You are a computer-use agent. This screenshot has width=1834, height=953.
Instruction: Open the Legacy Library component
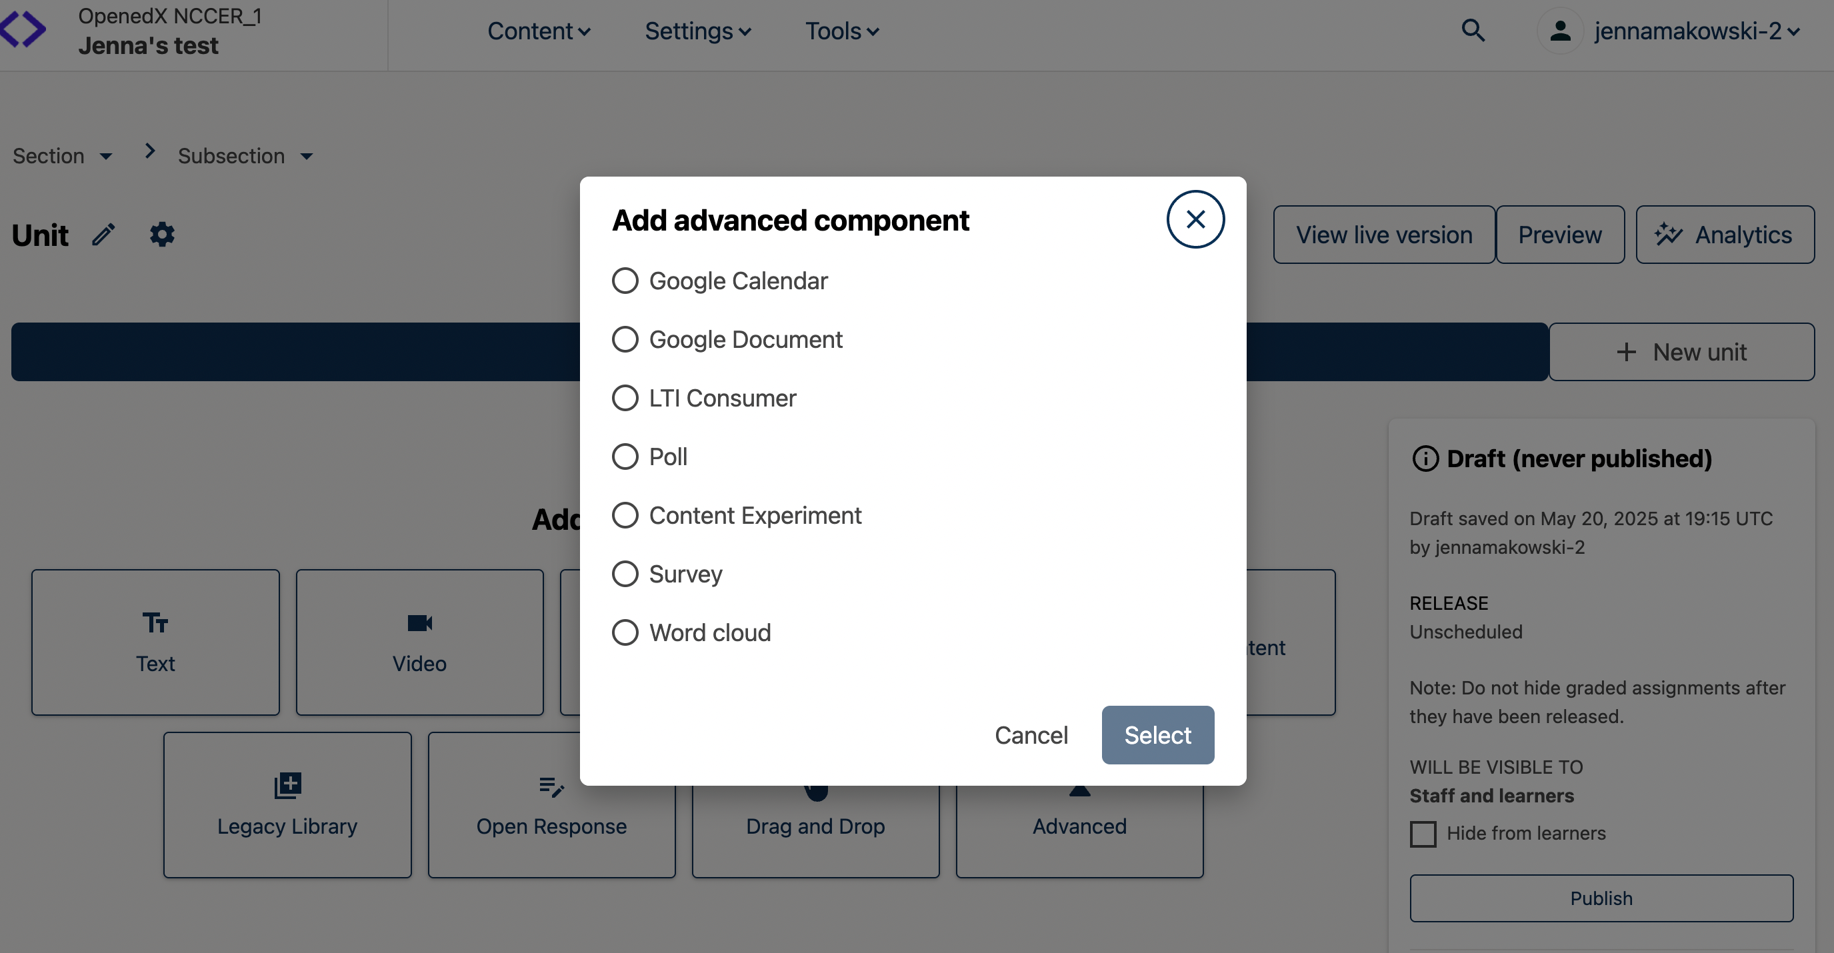tap(287, 803)
